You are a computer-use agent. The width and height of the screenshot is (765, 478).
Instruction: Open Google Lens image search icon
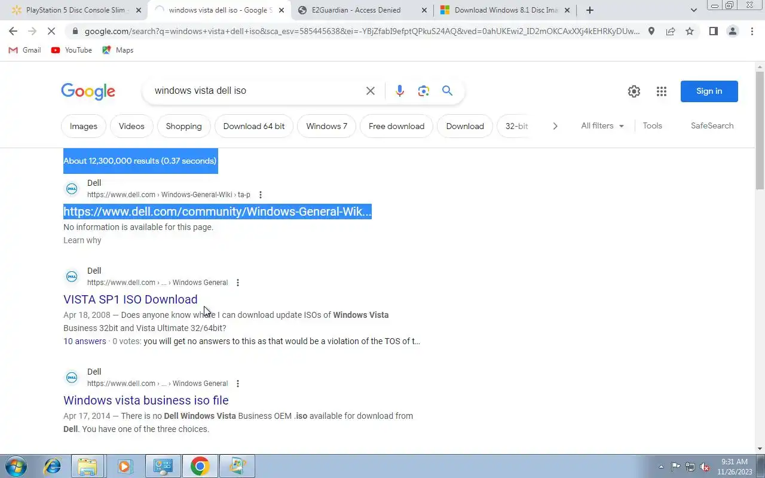coord(424,91)
